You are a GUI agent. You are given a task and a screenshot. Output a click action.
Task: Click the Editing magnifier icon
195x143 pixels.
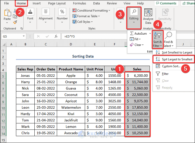pos(134,12)
